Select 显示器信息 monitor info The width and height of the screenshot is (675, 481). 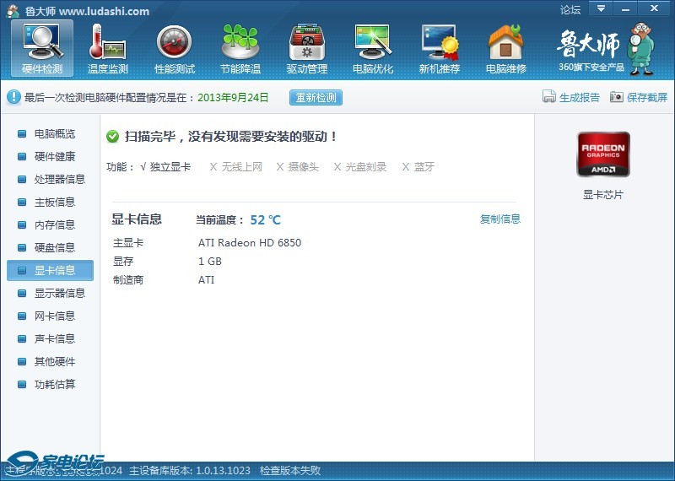click(x=59, y=294)
